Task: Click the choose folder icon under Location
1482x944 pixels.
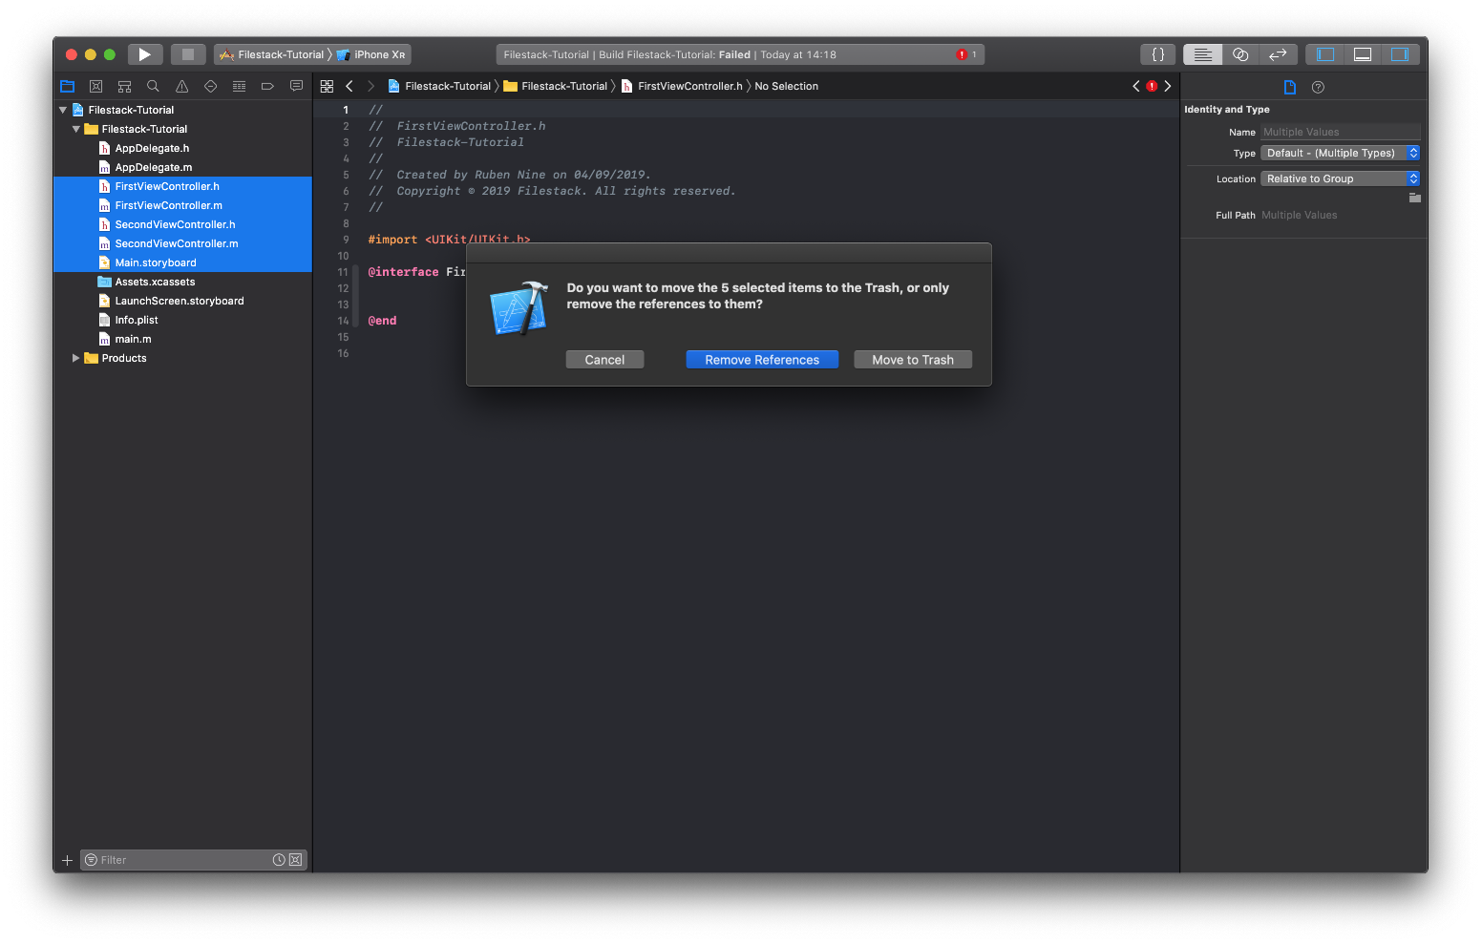Action: [x=1415, y=198]
